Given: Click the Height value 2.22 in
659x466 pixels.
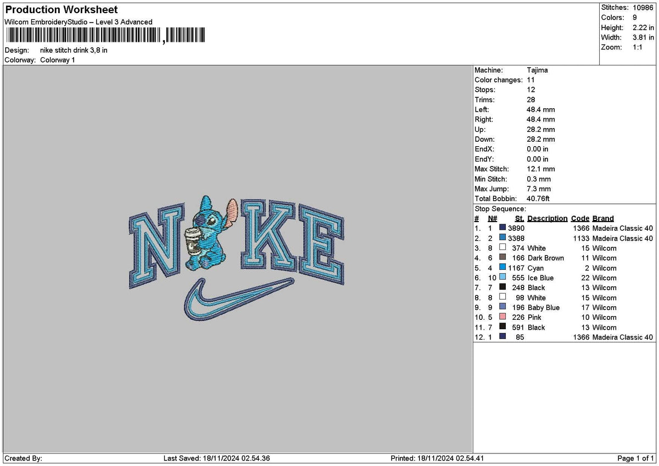Looking at the screenshot, I should pos(644,27).
